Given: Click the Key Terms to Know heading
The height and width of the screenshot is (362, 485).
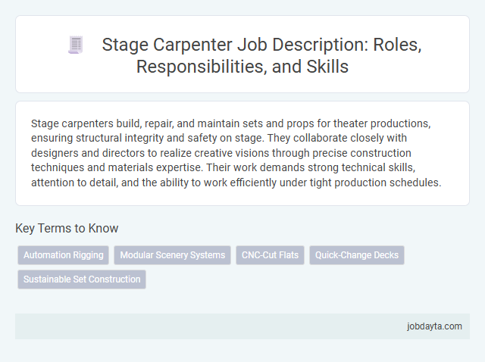Looking at the screenshot, I should click(x=67, y=229).
